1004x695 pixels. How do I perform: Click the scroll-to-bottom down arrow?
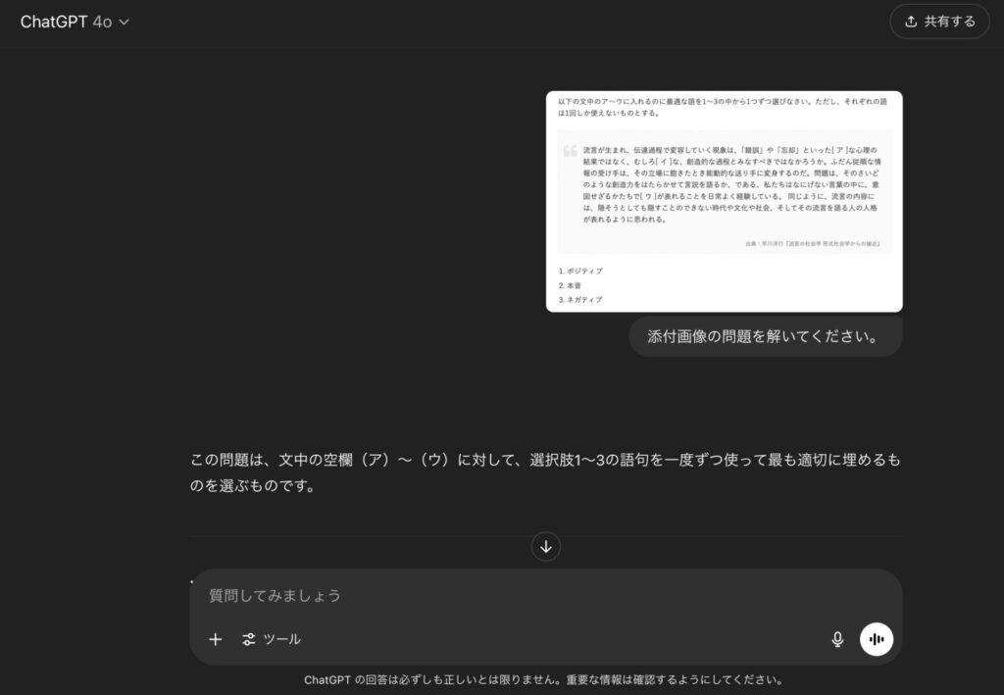point(546,547)
